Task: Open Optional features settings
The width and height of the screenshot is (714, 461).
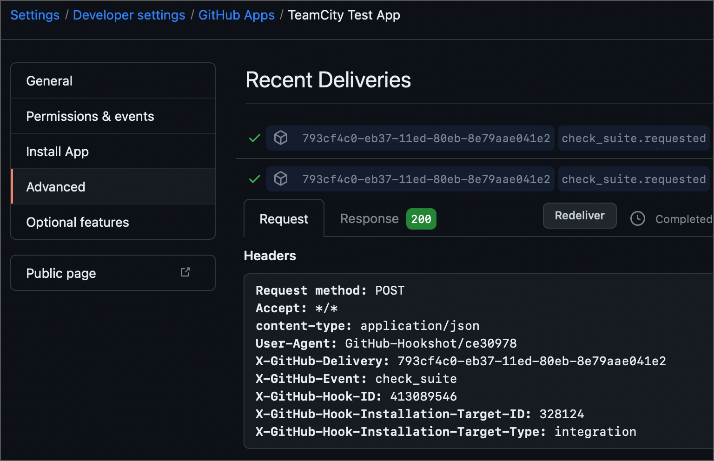Action: pyautogui.click(x=77, y=222)
